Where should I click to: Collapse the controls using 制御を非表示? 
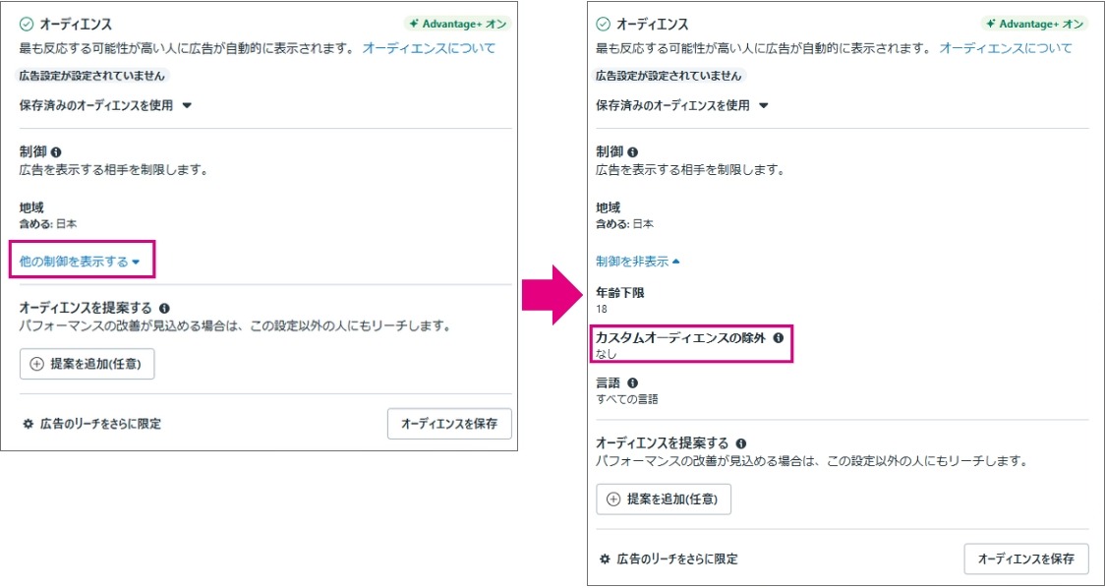(637, 262)
